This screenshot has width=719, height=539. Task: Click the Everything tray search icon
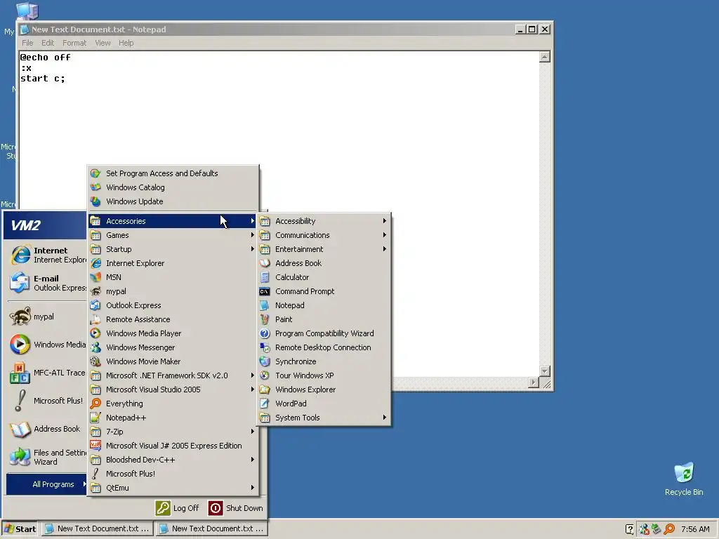click(669, 529)
